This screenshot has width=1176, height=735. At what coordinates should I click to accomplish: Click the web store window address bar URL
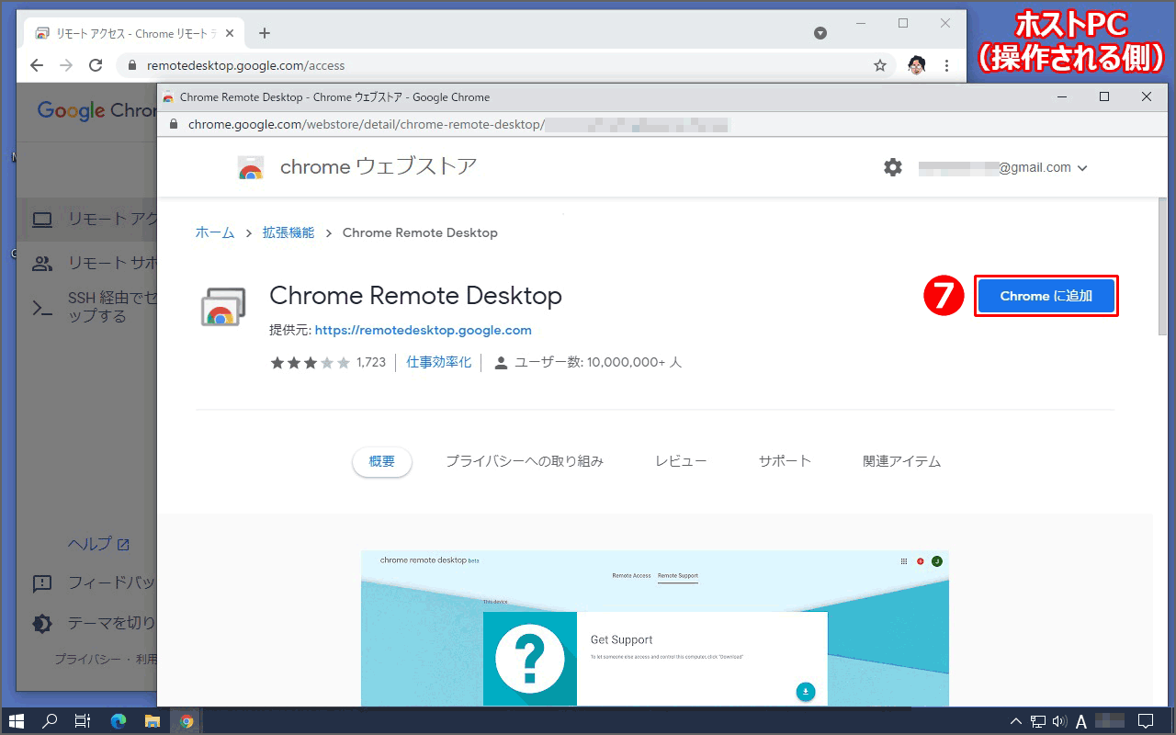coord(458,124)
